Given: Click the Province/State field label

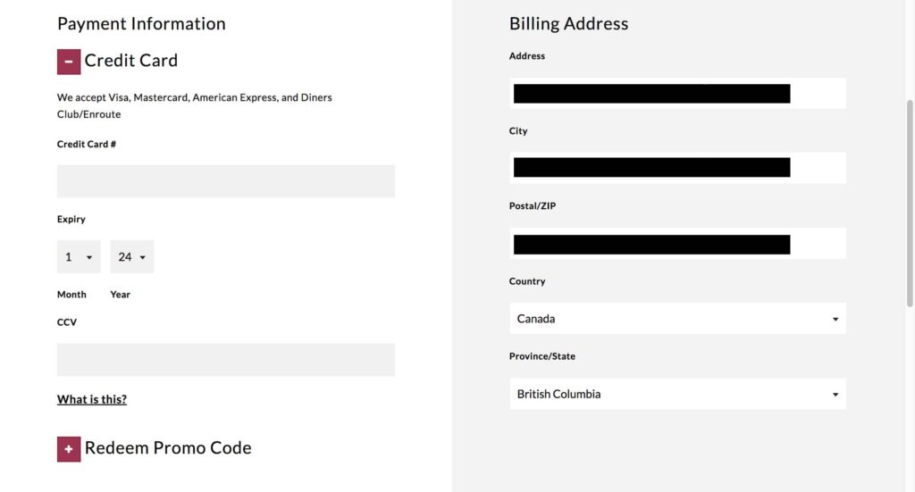Looking at the screenshot, I should 542,356.
